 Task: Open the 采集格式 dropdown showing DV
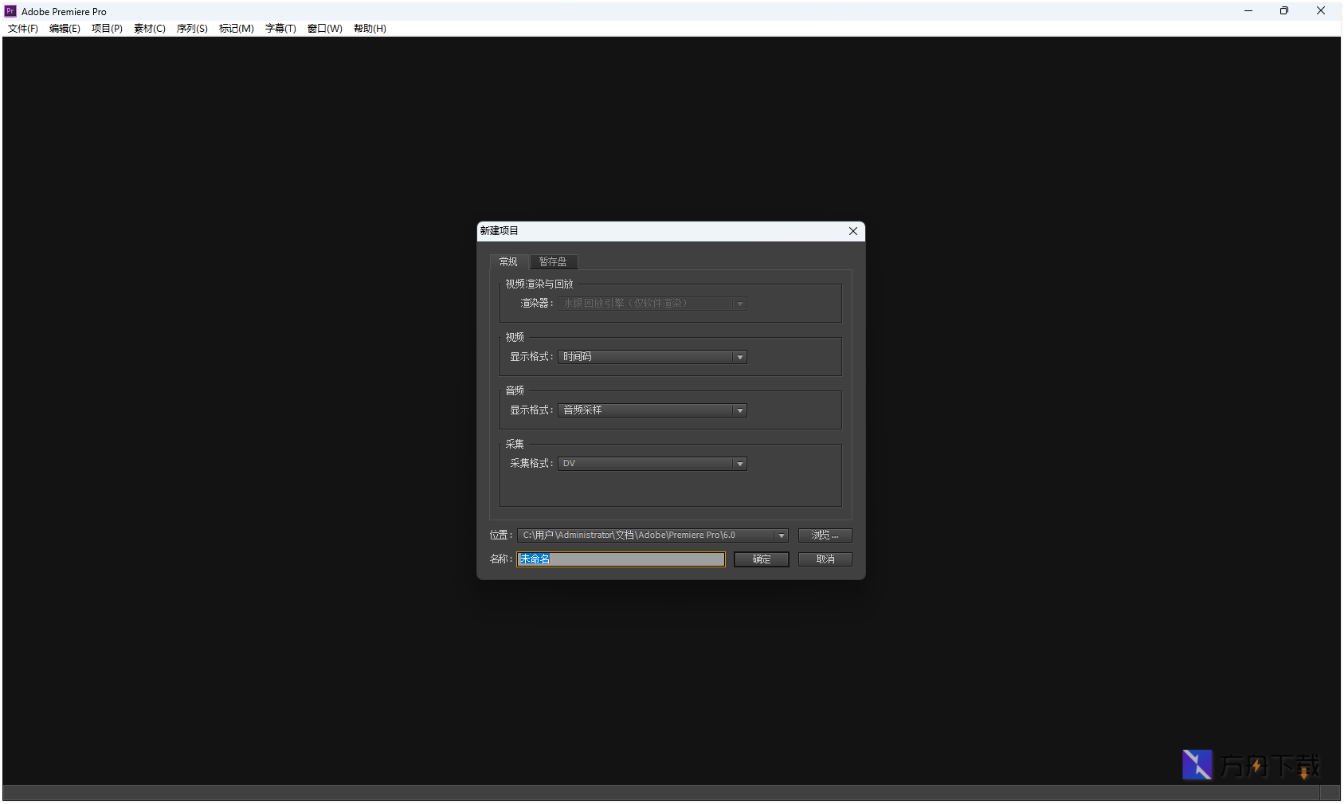[x=652, y=464]
